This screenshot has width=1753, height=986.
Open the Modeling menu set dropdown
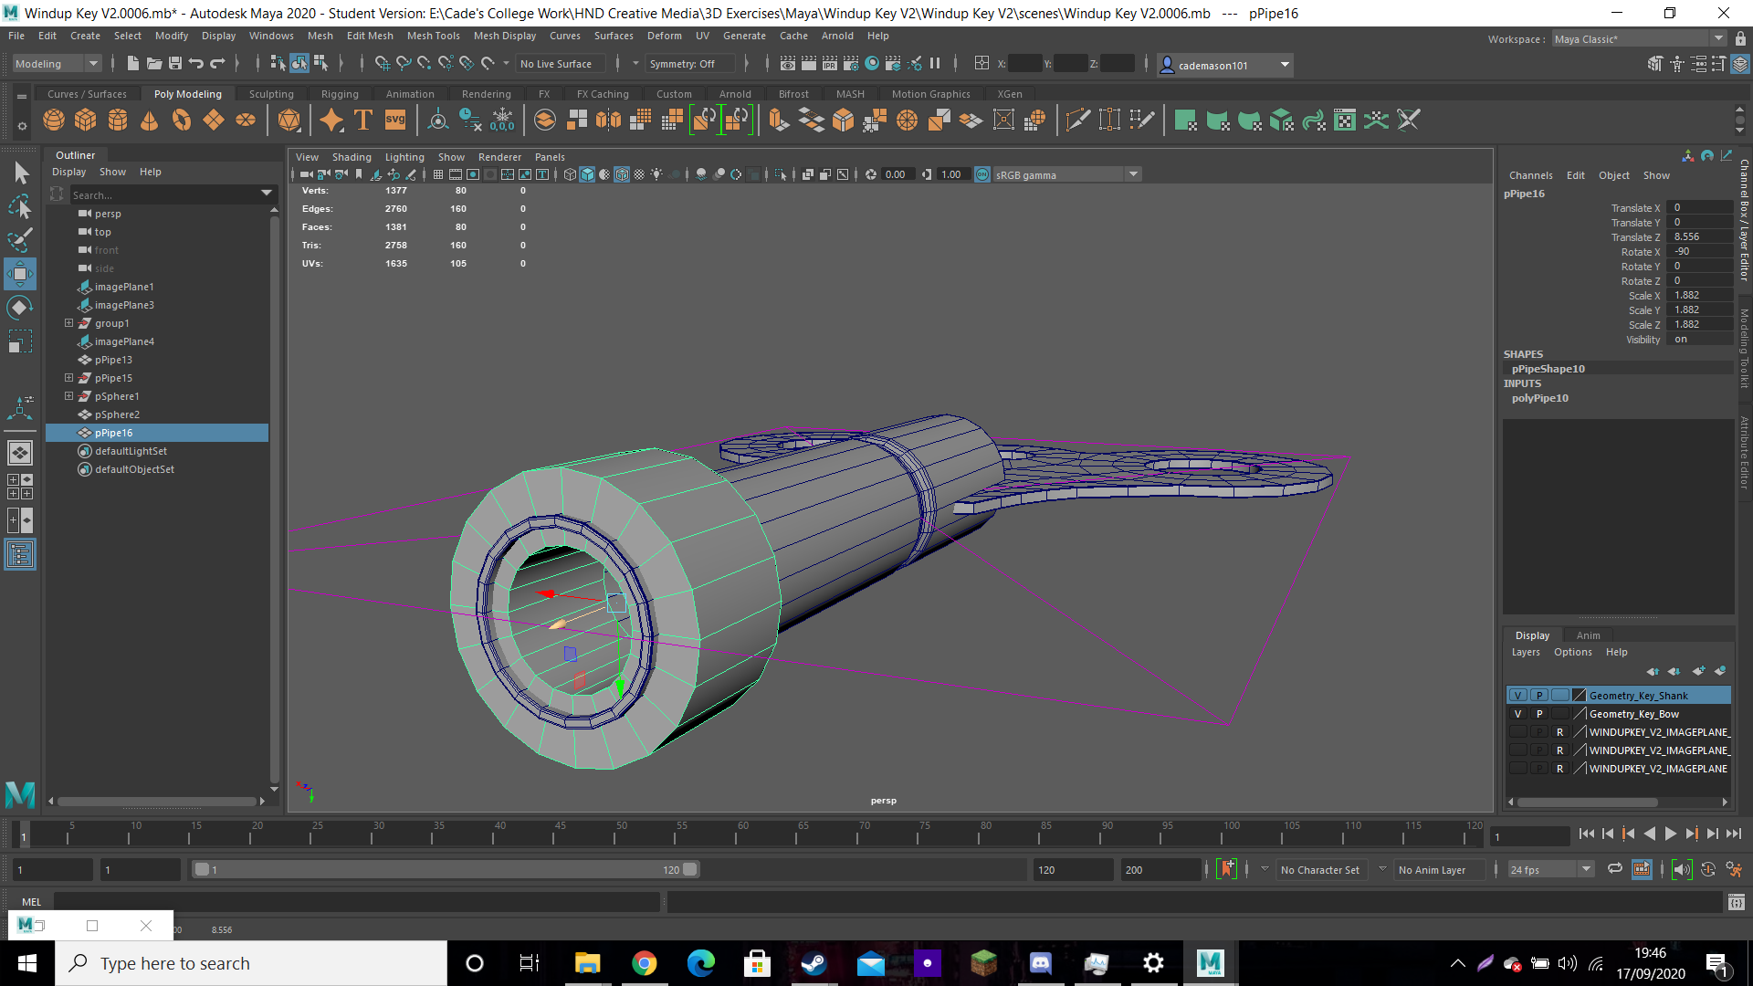(57, 64)
